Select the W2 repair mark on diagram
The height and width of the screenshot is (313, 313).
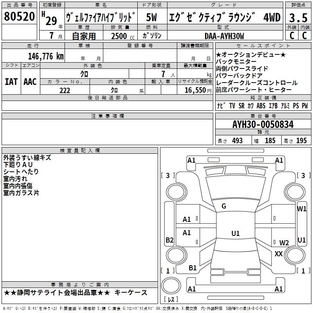coord(284,243)
